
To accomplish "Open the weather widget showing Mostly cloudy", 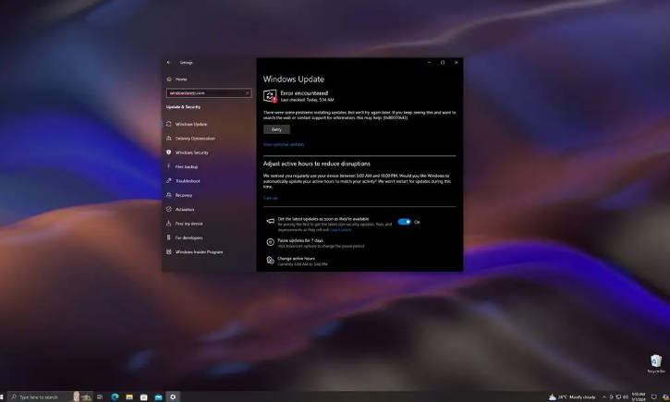I will coord(572,396).
